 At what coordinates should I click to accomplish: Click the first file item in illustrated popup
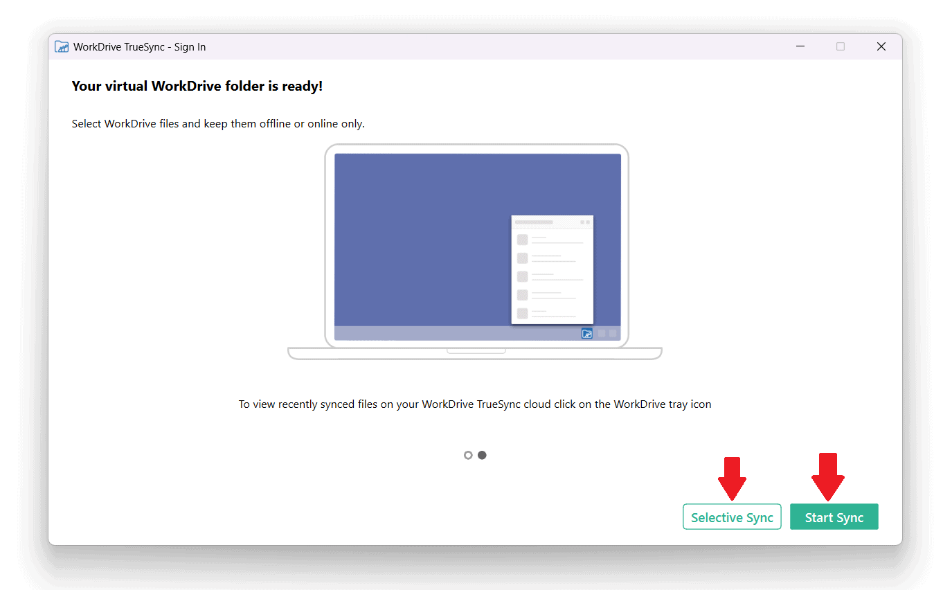[550, 240]
